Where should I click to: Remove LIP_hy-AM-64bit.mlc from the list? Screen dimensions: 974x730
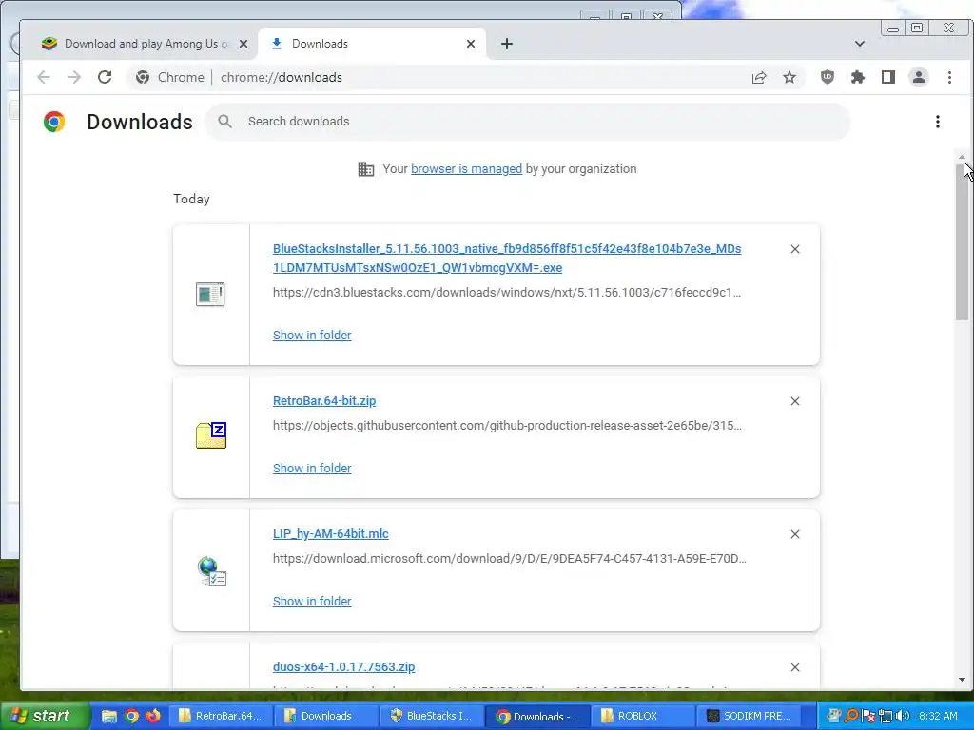[794, 534]
